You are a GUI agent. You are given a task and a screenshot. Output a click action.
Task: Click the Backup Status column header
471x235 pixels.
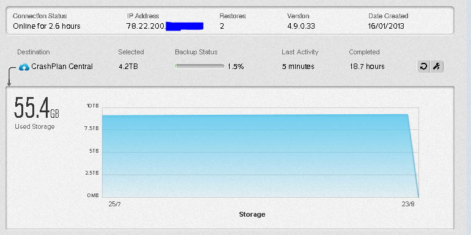pos(196,52)
